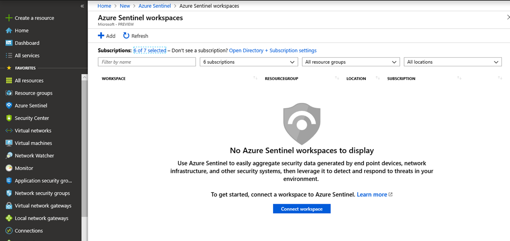Click the green plus Create a resource icon

pyautogui.click(x=9, y=18)
